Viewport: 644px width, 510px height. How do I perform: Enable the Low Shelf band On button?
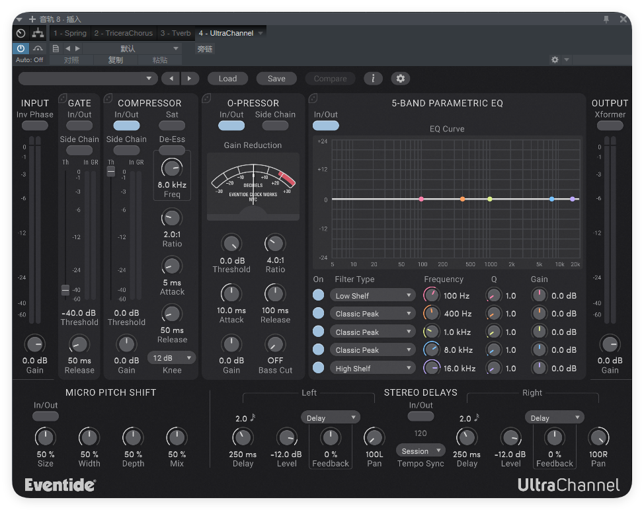click(x=318, y=295)
